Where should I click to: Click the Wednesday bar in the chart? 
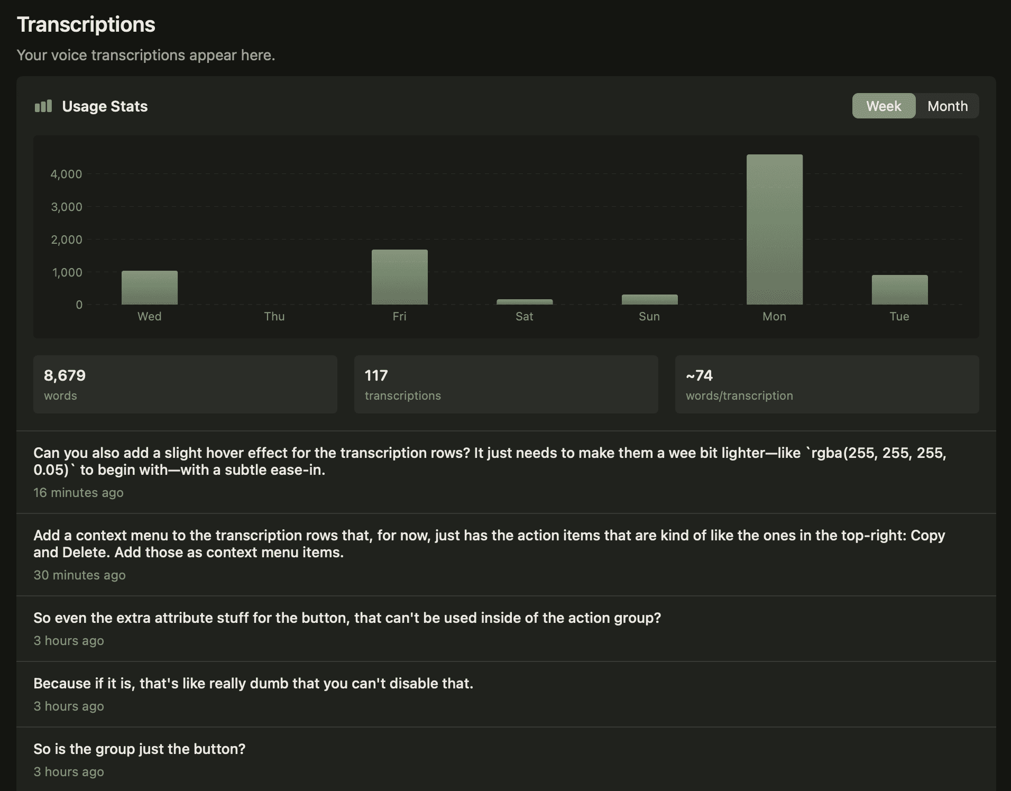coord(150,288)
